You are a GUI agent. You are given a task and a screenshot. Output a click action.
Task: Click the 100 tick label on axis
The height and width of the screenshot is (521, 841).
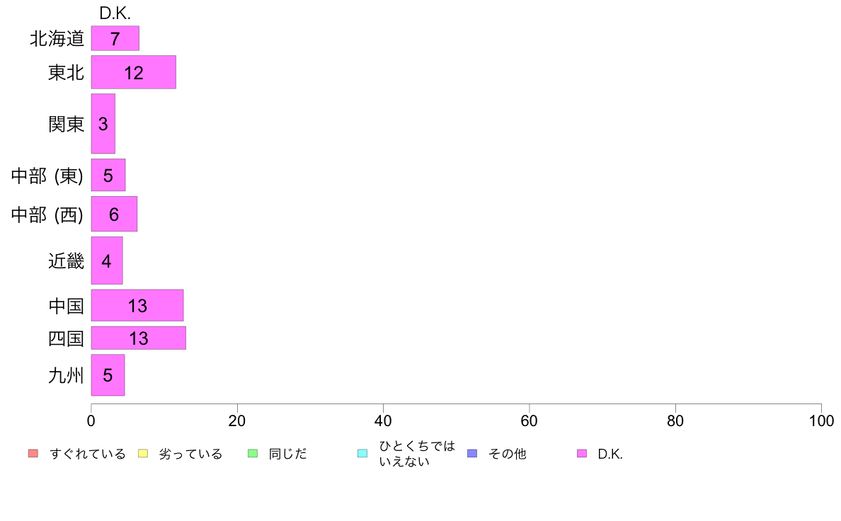pyautogui.click(x=821, y=420)
